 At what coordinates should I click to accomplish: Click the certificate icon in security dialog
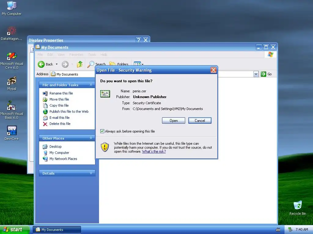coord(105,94)
